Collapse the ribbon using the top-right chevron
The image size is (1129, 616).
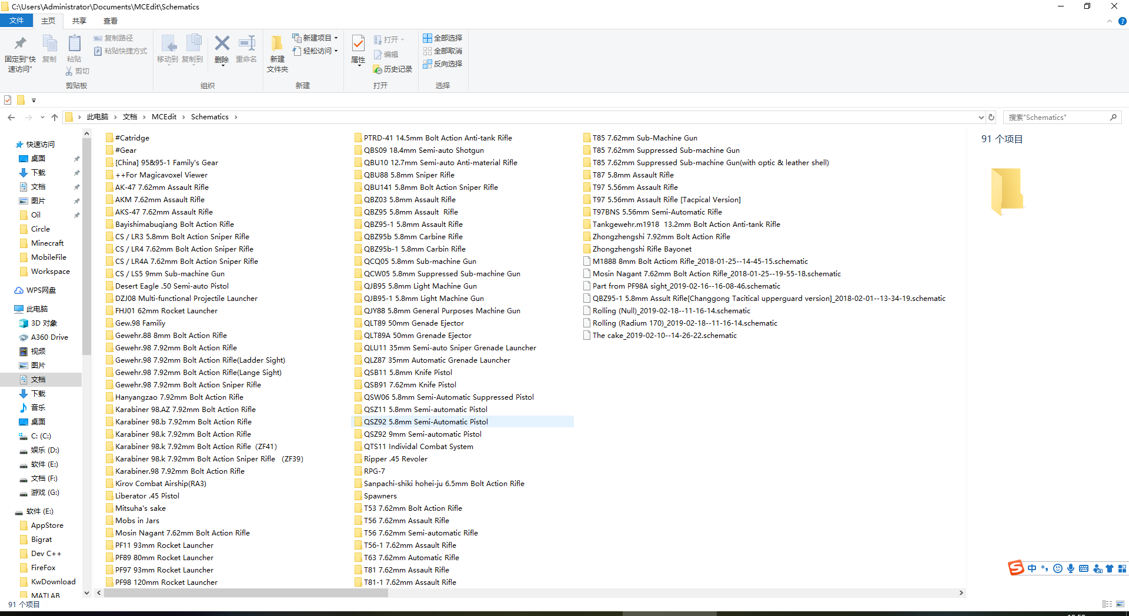pos(1110,21)
